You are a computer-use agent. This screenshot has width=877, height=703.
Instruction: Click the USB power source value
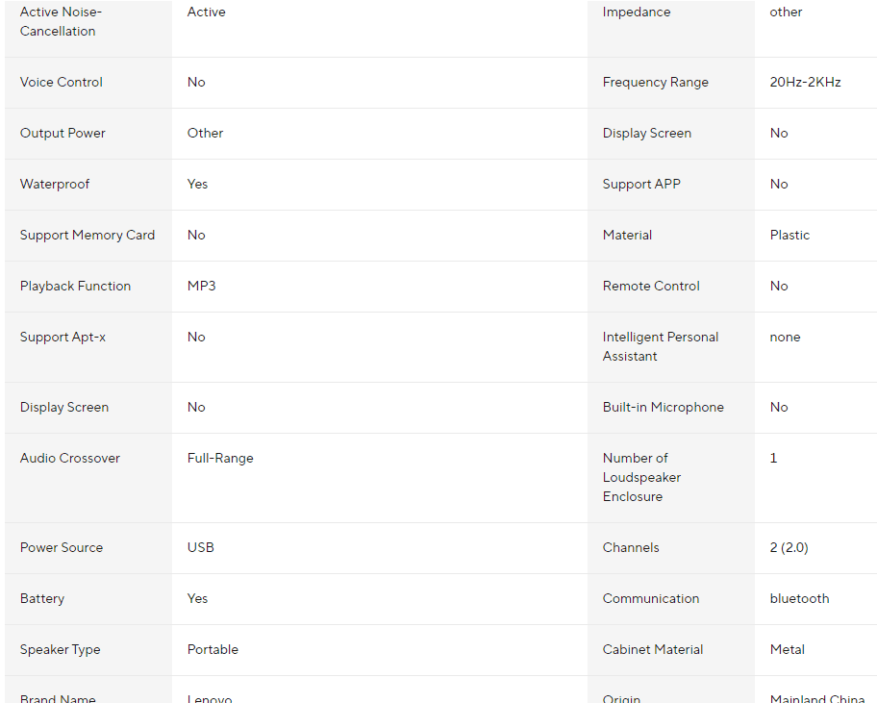coord(200,547)
